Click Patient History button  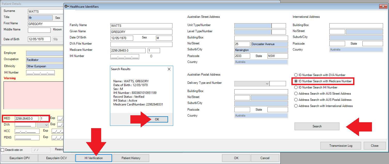(131, 158)
